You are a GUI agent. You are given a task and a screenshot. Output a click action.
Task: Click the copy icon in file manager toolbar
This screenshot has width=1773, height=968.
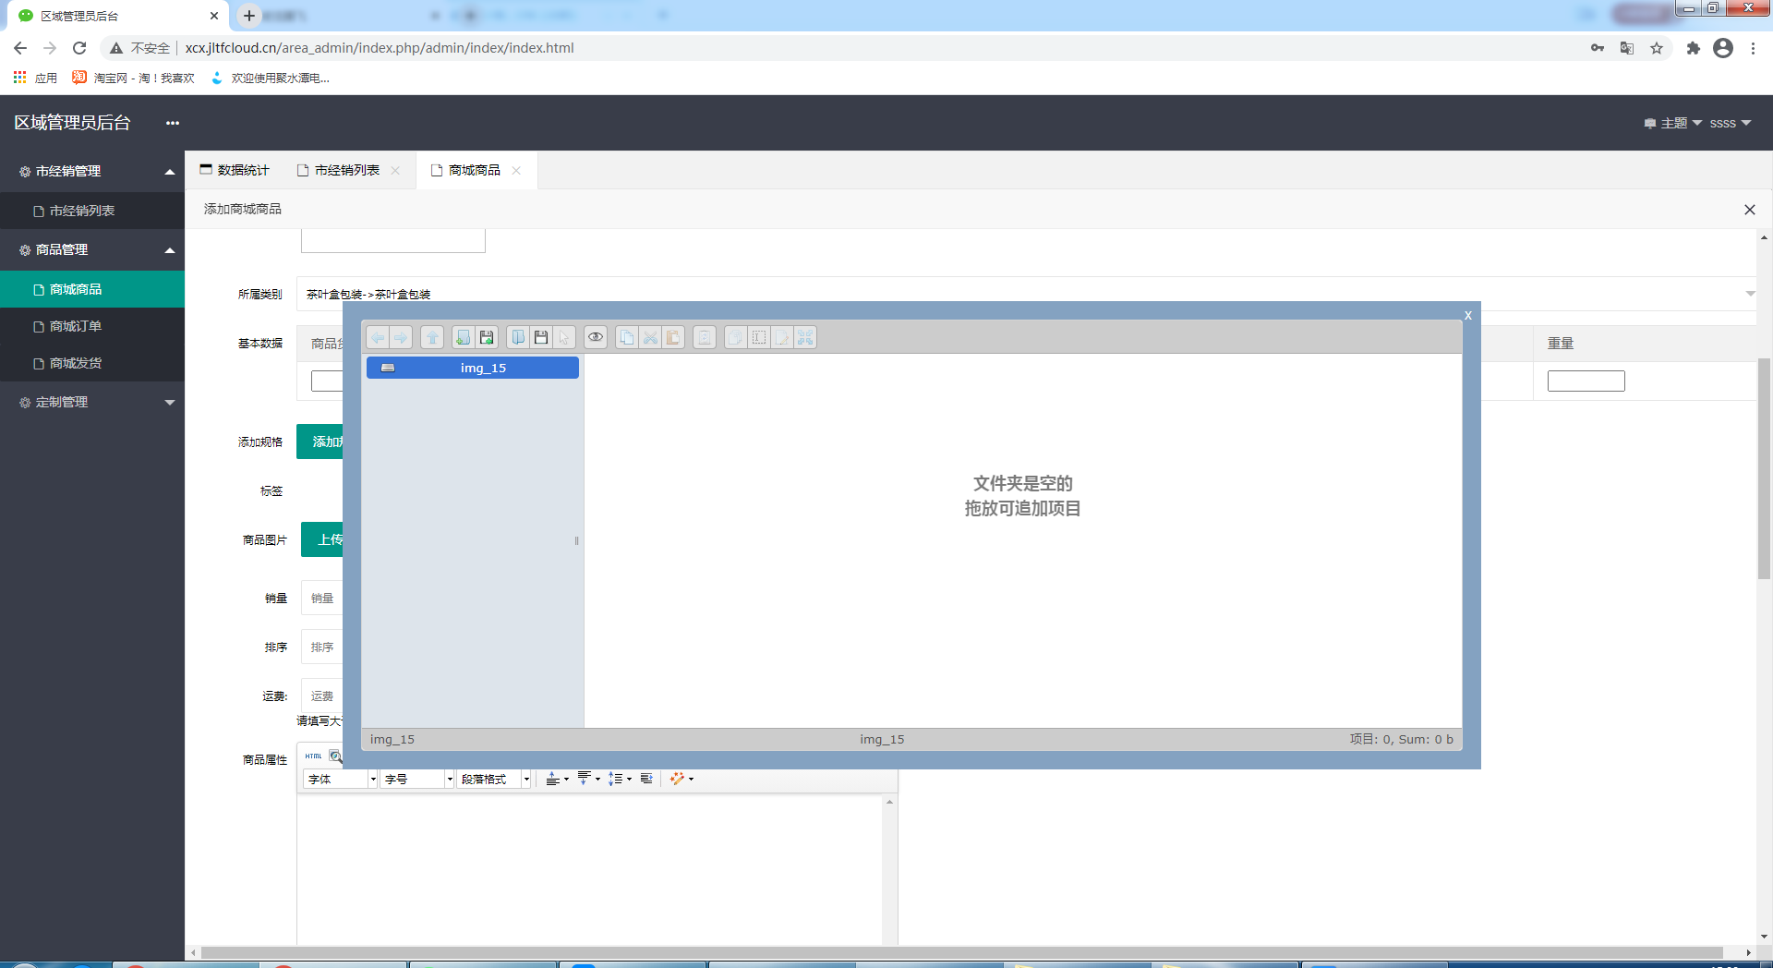626,338
